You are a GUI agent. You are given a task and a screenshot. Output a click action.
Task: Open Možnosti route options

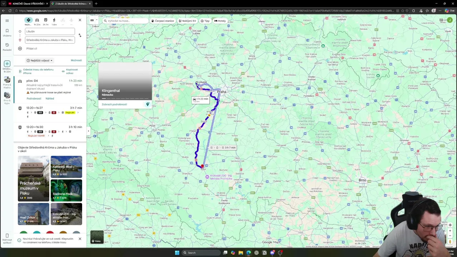pyautogui.click(x=76, y=60)
